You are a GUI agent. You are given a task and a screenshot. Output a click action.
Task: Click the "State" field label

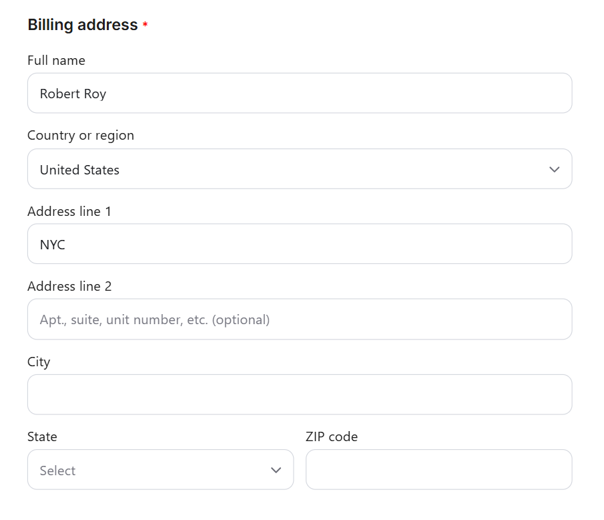(42, 437)
